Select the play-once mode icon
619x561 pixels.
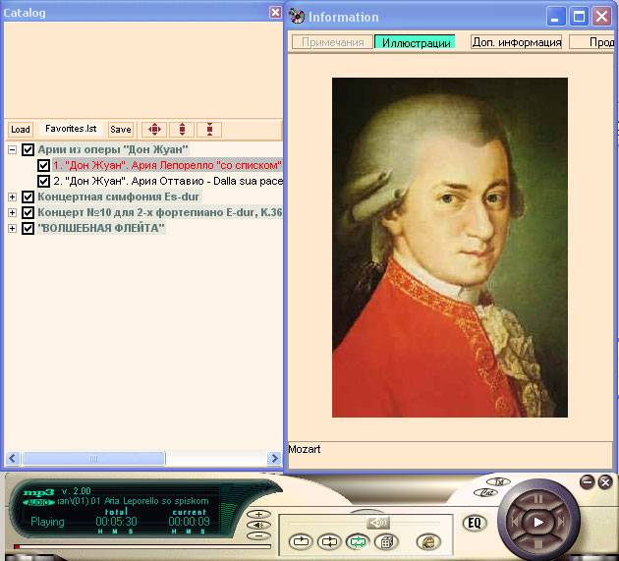pos(301,541)
